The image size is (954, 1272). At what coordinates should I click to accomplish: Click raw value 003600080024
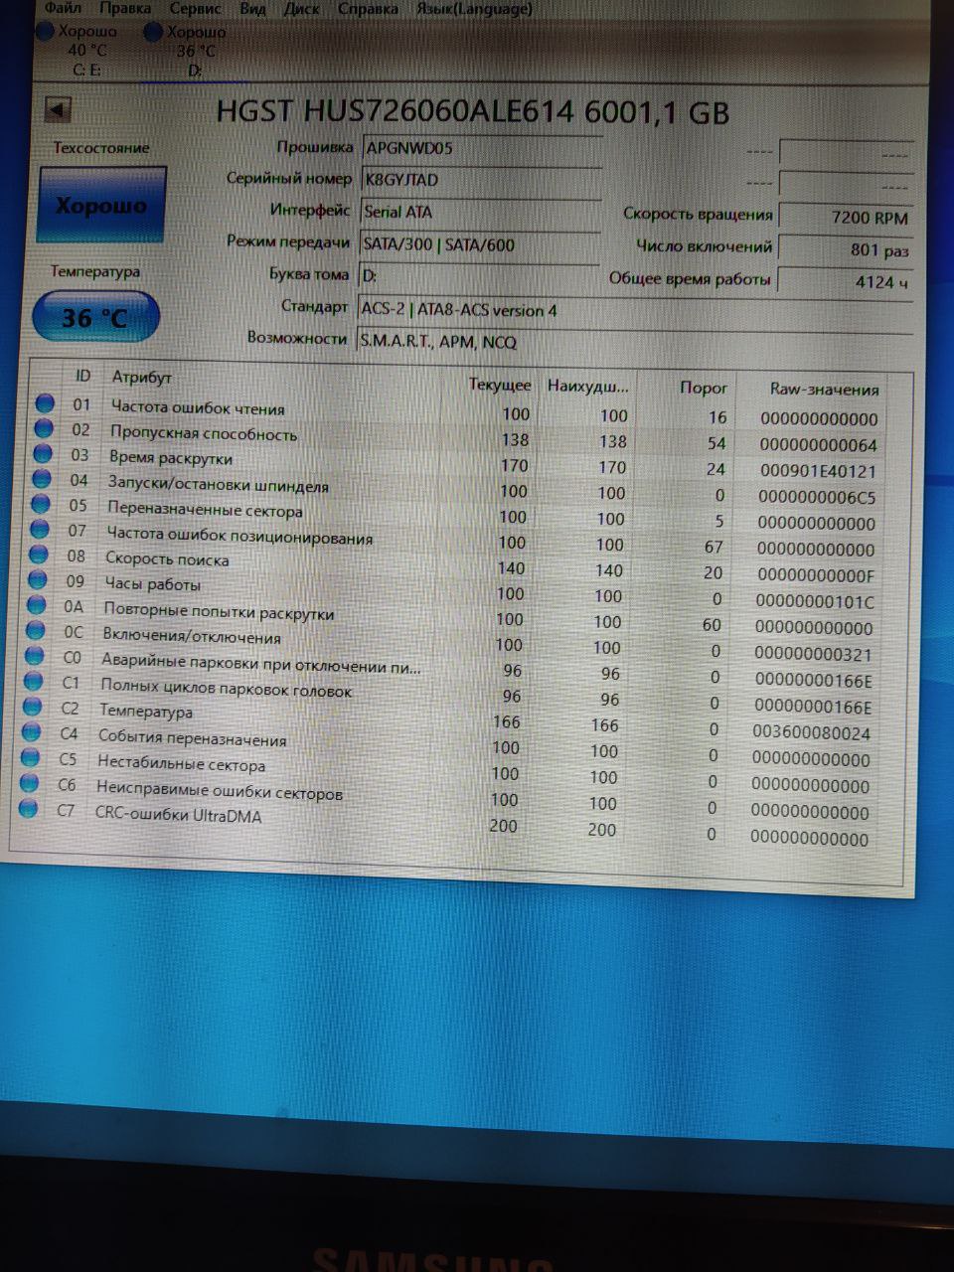pos(812,733)
